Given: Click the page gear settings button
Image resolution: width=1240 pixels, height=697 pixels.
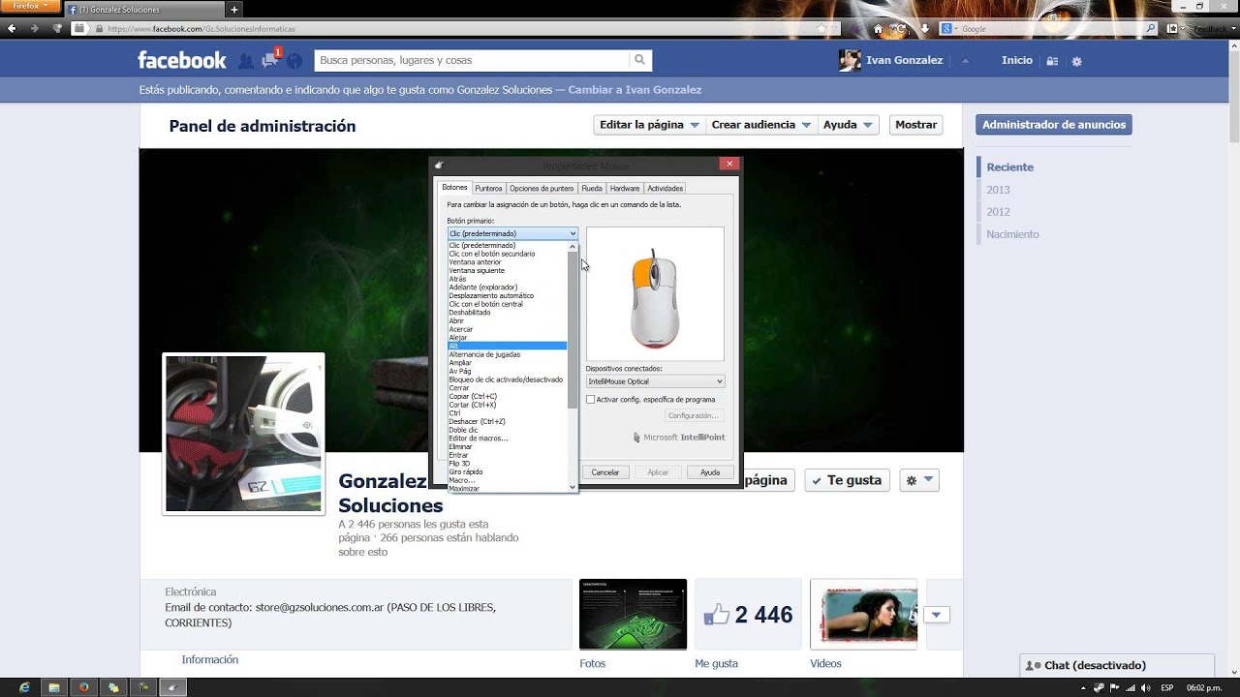Looking at the screenshot, I should click(919, 480).
